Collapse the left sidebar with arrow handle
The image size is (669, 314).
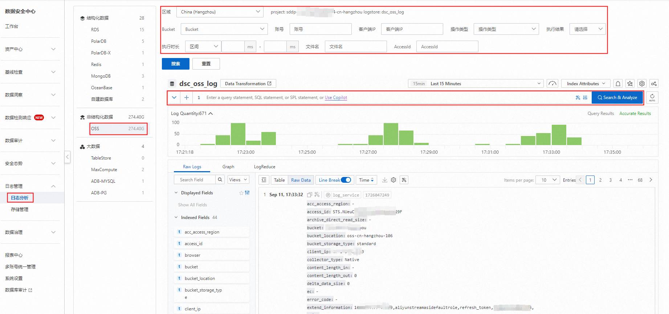pyautogui.click(x=68, y=157)
